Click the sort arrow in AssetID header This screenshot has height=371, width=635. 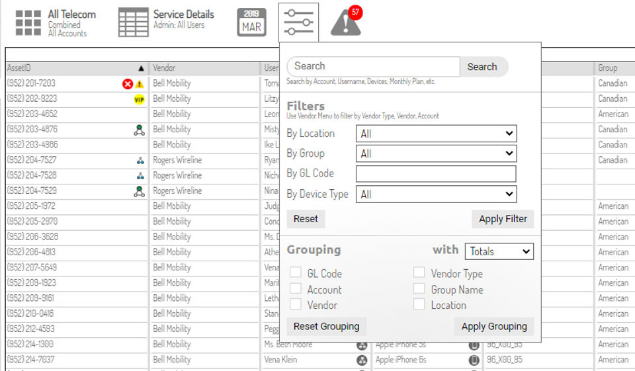141,68
